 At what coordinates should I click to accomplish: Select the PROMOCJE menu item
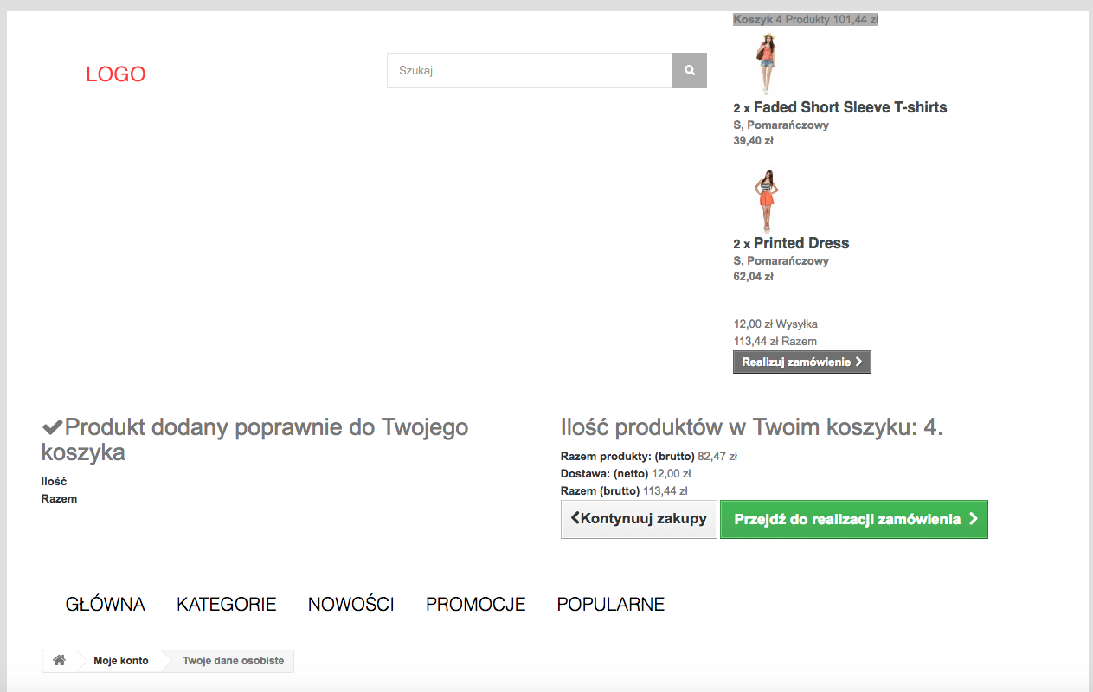click(476, 605)
